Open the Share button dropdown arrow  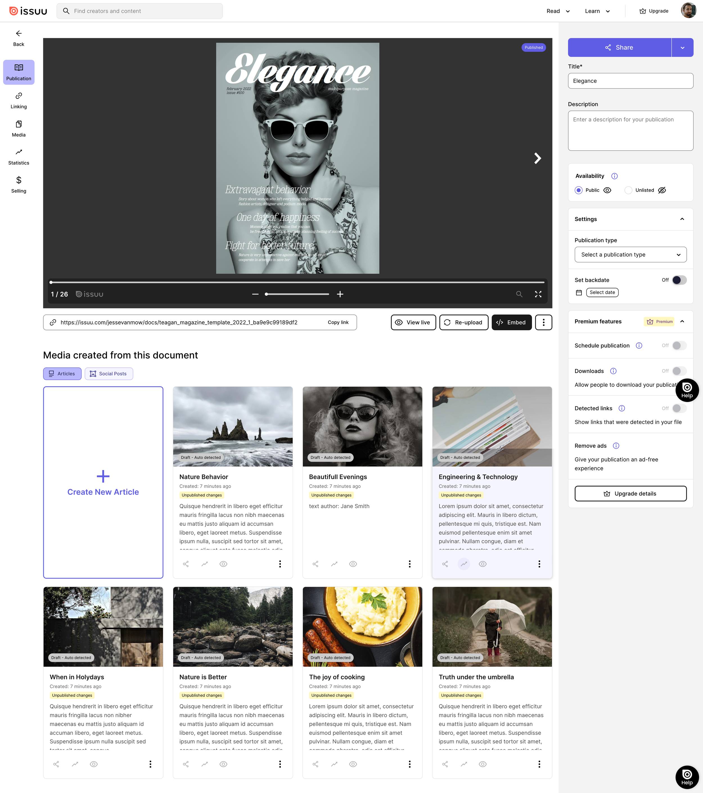click(x=682, y=48)
